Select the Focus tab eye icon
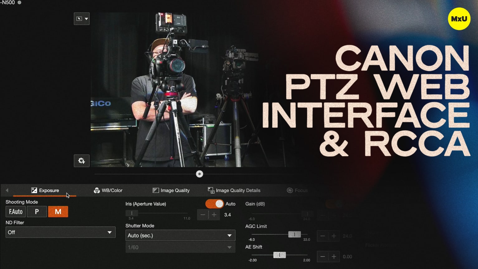Screen dimensions: 478x269 tap(289, 190)
